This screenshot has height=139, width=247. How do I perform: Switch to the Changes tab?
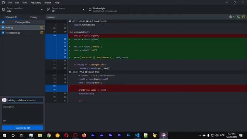pyautogui.click(x=11, y=17)
